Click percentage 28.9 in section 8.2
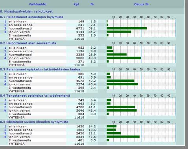188x149 pixels. tap(92, 55)
